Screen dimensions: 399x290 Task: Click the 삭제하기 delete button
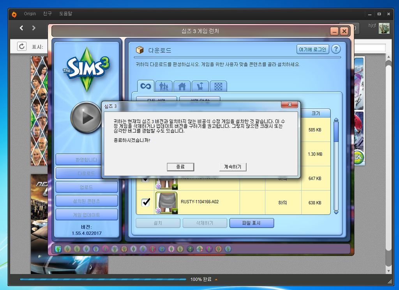[205, 223]
